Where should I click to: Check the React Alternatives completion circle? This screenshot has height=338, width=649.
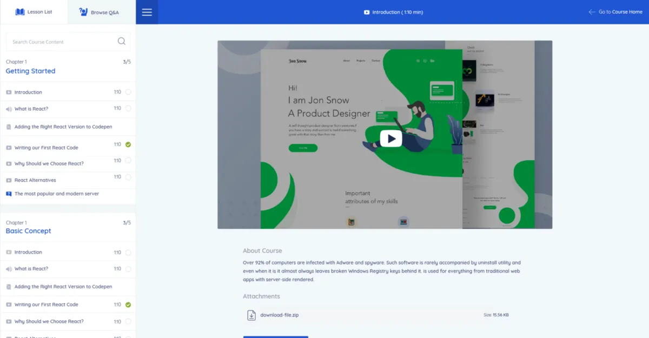(x=128, y=177)
